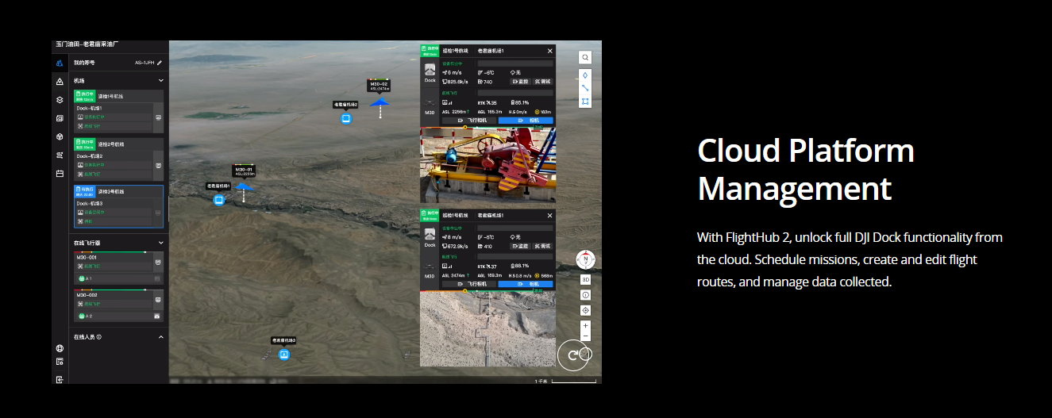Close the upper device status panel
The height and width of the screenshot is (418, 1052).
click(549, 51)
